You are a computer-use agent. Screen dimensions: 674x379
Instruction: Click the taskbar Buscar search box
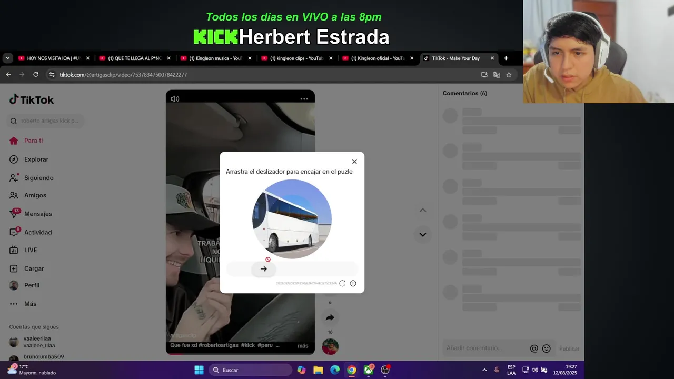click(x=250, y=370)
